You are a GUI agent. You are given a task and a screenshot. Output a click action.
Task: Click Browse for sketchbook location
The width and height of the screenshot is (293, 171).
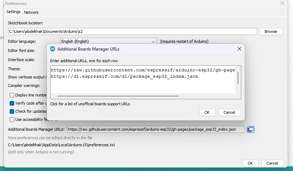pyautogui.click(x=271, y=31)
